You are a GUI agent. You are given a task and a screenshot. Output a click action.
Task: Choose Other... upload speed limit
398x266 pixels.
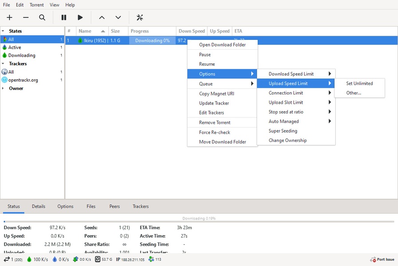pos(359,93)
